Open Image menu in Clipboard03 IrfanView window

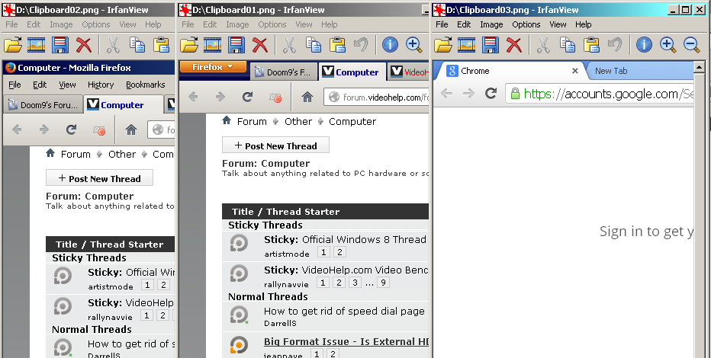tap(491, 24)
